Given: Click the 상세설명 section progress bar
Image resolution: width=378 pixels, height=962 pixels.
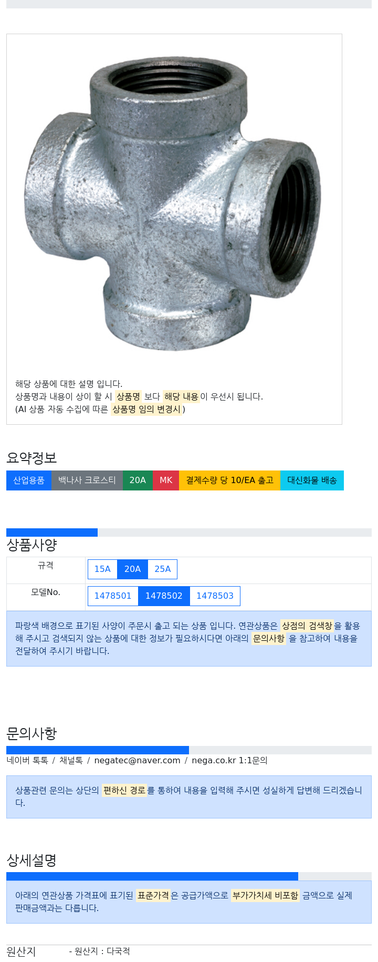Looking at the screenshot, I should [x=189, y=876].
